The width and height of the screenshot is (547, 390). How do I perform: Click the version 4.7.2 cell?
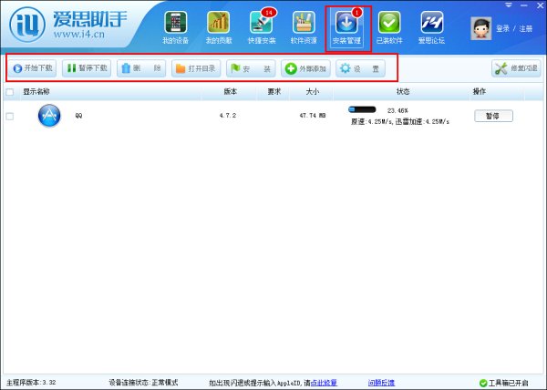[227, 116]
